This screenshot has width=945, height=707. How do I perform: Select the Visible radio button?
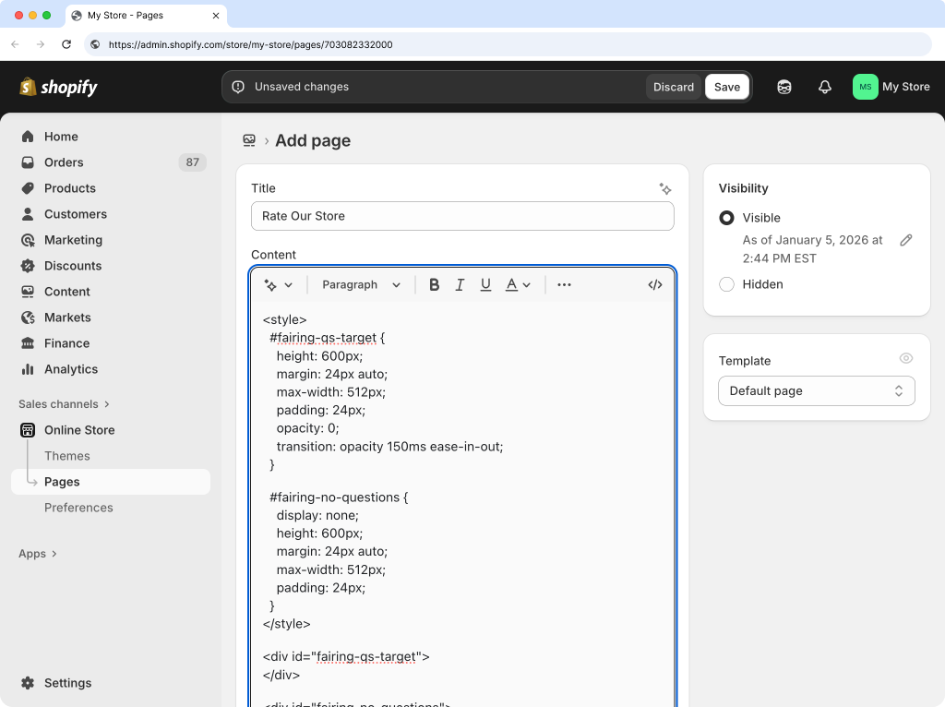click(726, 218)
